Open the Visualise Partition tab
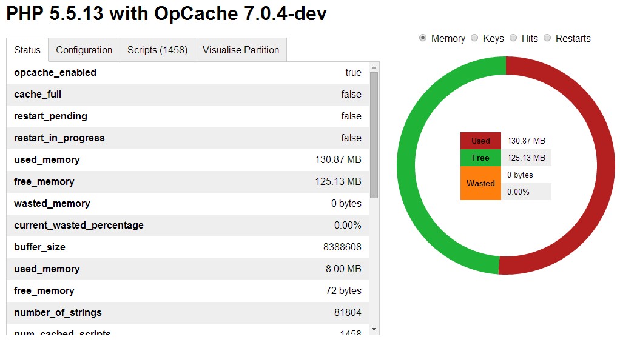 click(241, 50)
